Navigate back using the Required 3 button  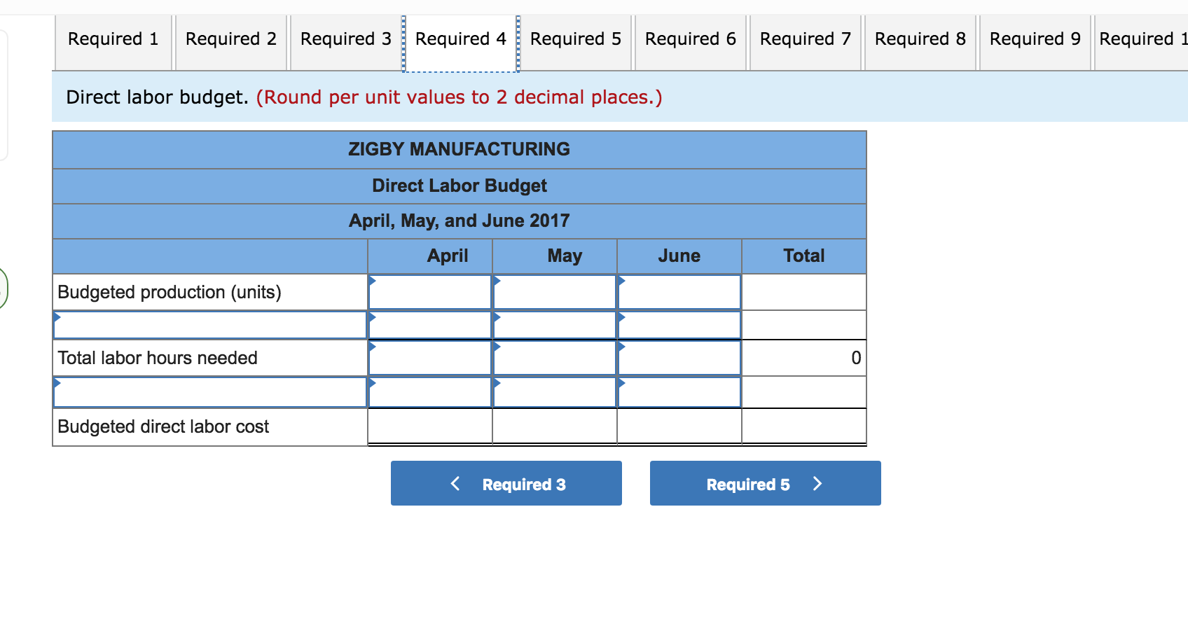pyautogui.click(x=506, y=483)
